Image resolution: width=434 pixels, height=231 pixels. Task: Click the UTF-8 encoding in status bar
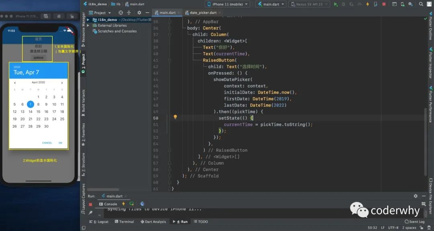click(393, 228)
